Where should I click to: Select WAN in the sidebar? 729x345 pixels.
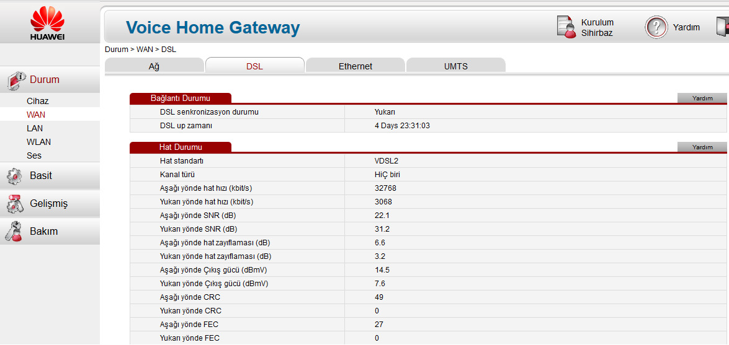(x=36, y=115)
